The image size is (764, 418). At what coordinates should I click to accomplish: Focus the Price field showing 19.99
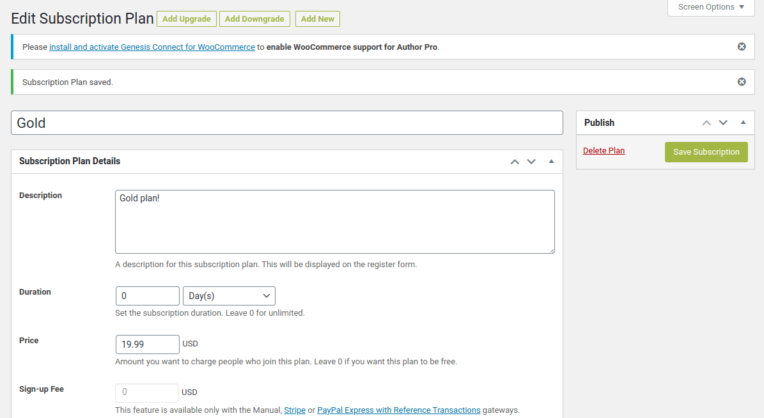(148, 344)
